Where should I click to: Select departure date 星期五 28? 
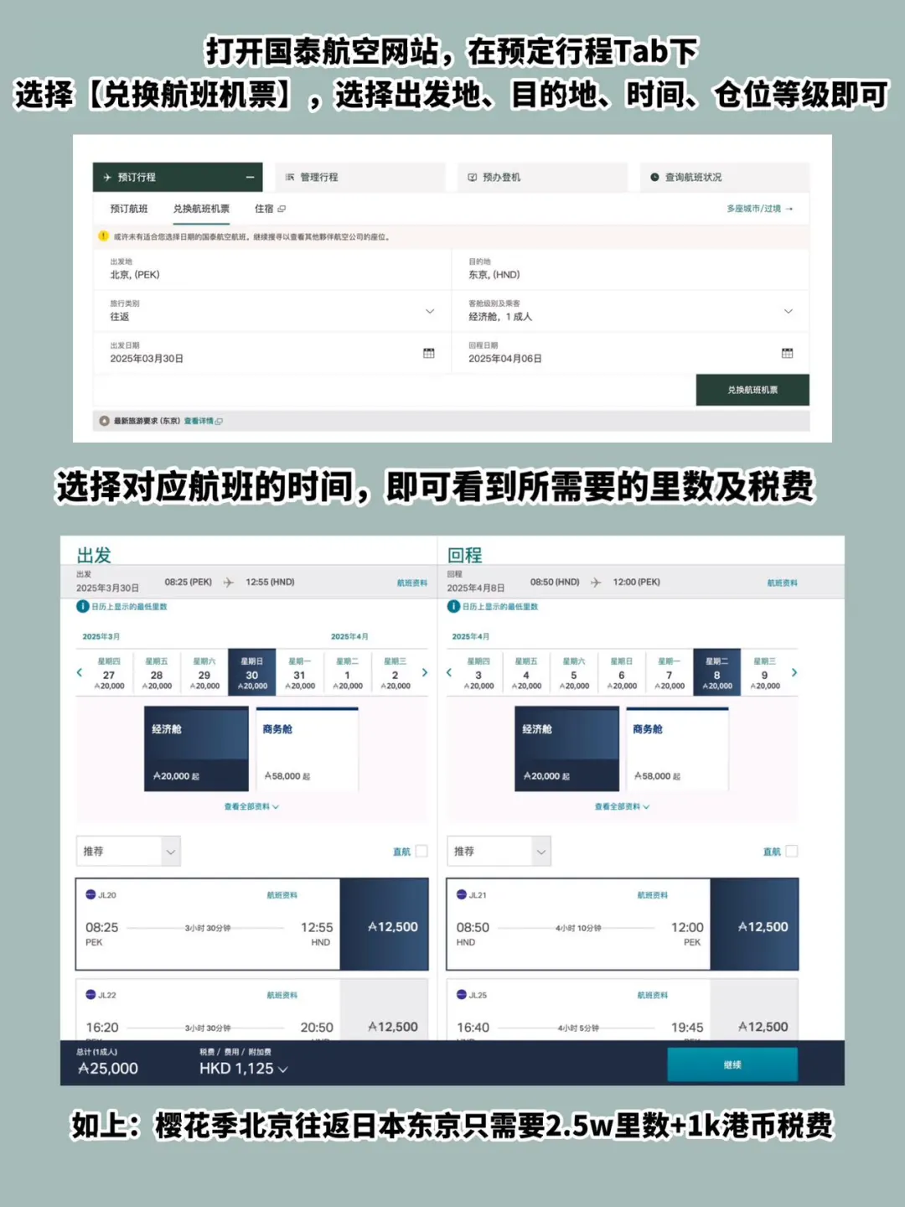pos(157,673)
